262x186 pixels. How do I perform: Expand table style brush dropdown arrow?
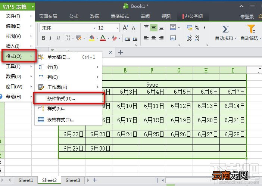pos(84,38)
